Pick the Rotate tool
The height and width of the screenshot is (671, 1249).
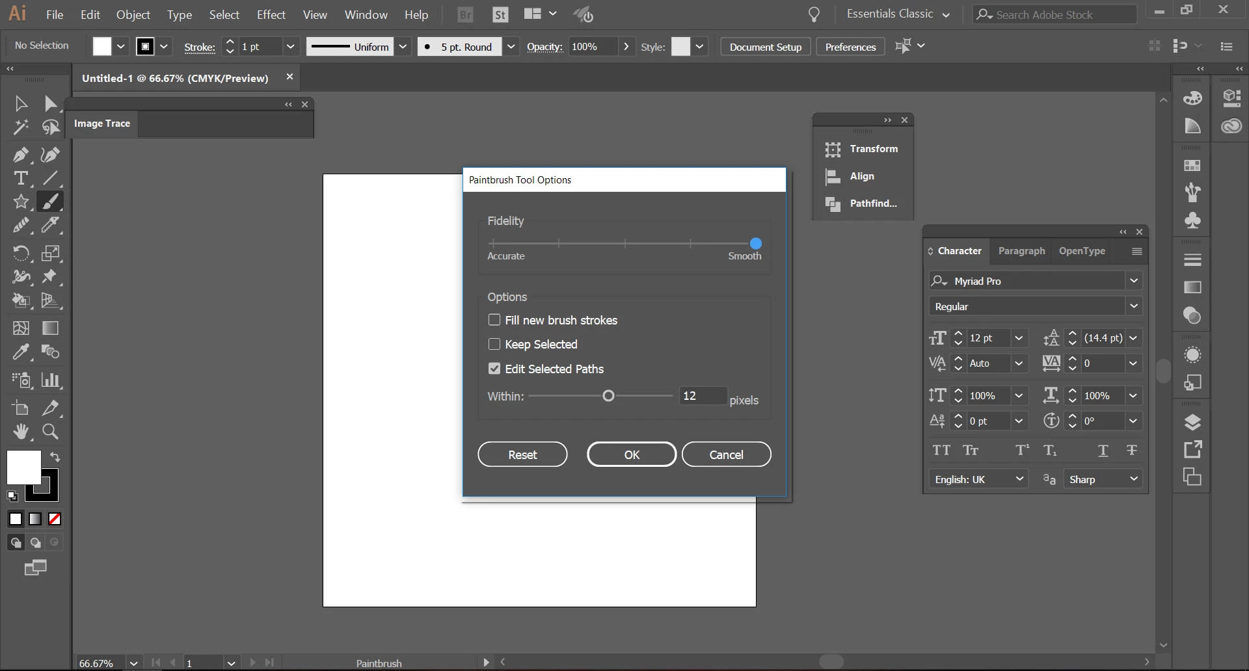[21, 253]
